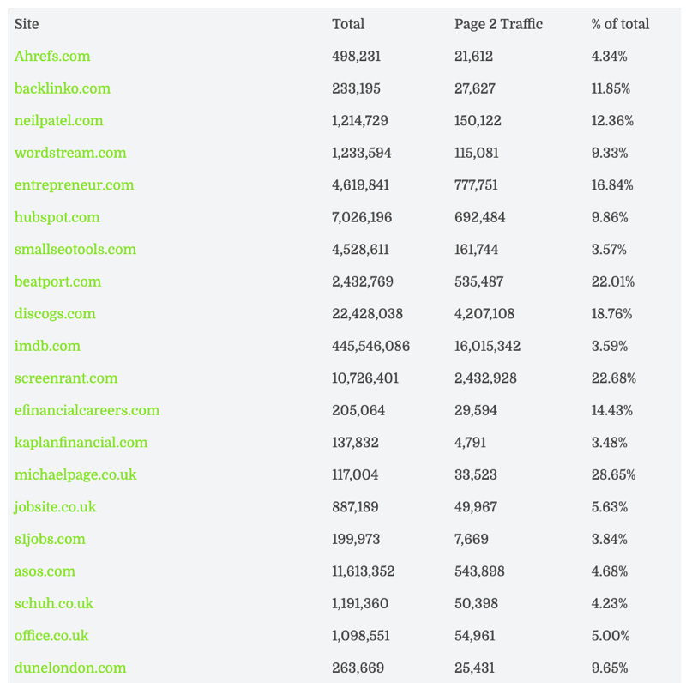Open office.co.uk link
The height and width of the screenshot is (683, 686).
tap(51, 636)
